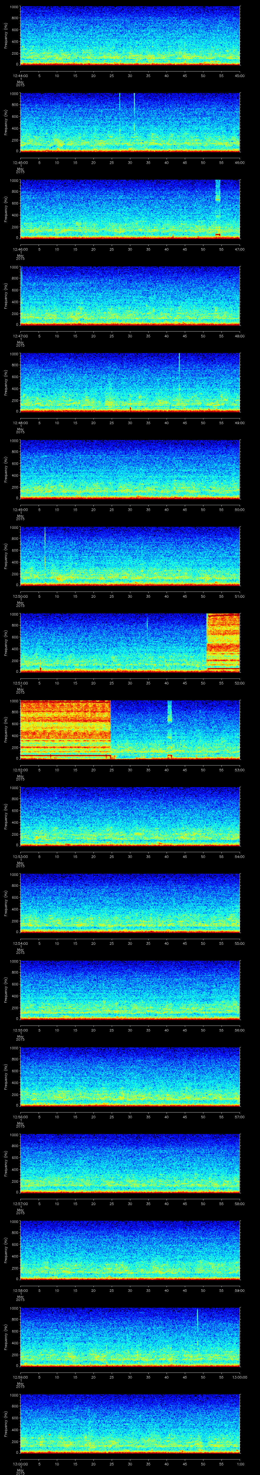Click the 47:00 end time label

[240, 249]
